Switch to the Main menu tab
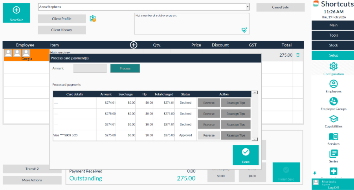 [x=333, y=25]
